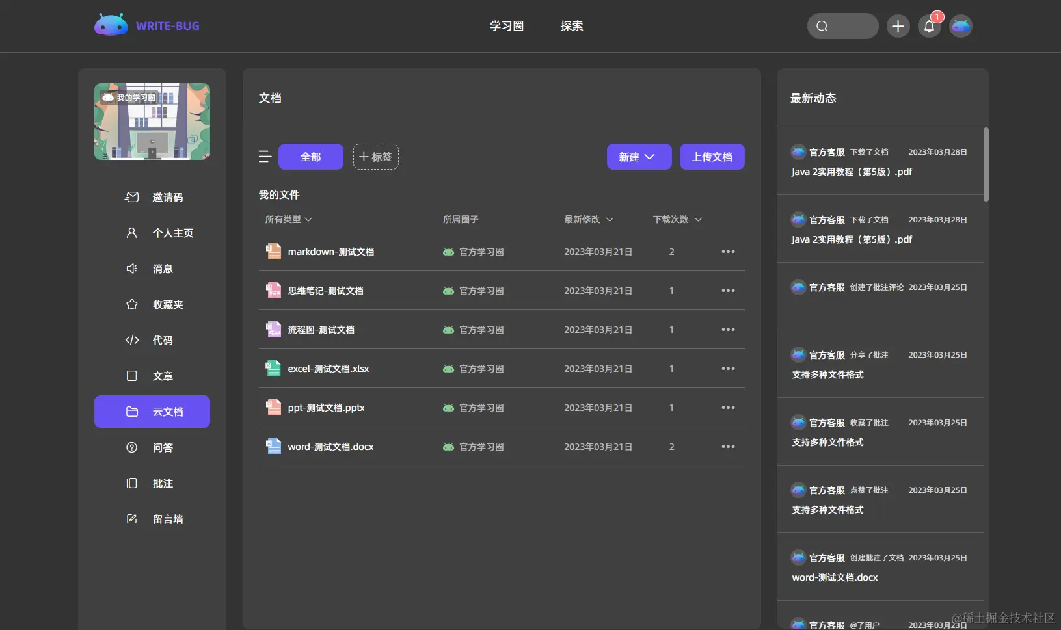
Task: Click the 最新动态 panel scrollbar
Action: (986, 164)
